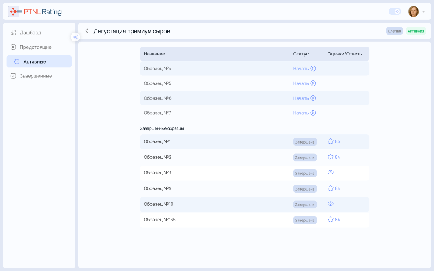Click star icon next to Образец №9
Image resolution: width=434 pixels, height=271 pixels.
click(331, 188)
